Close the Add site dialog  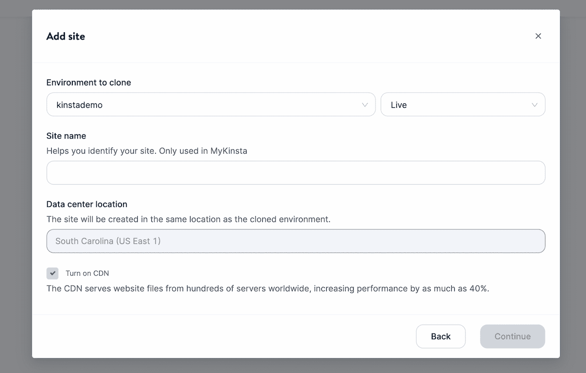538,36
